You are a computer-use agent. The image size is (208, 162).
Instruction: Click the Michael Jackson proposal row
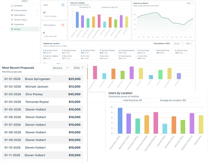pyautogui.click(x=43, y=87)
